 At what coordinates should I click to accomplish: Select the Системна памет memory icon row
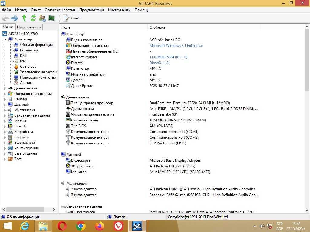[x=68, y=120]
